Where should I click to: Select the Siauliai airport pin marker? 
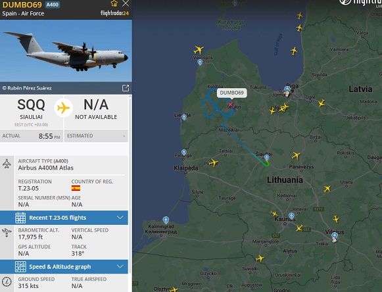coord(267,157)
